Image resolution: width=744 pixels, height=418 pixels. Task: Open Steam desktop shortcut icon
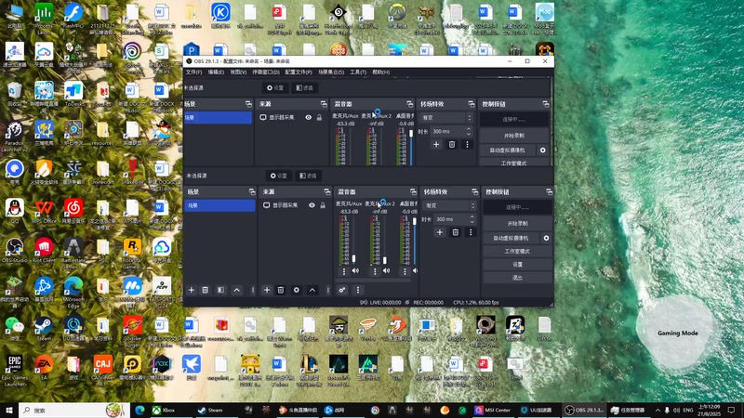click(44, 329)
